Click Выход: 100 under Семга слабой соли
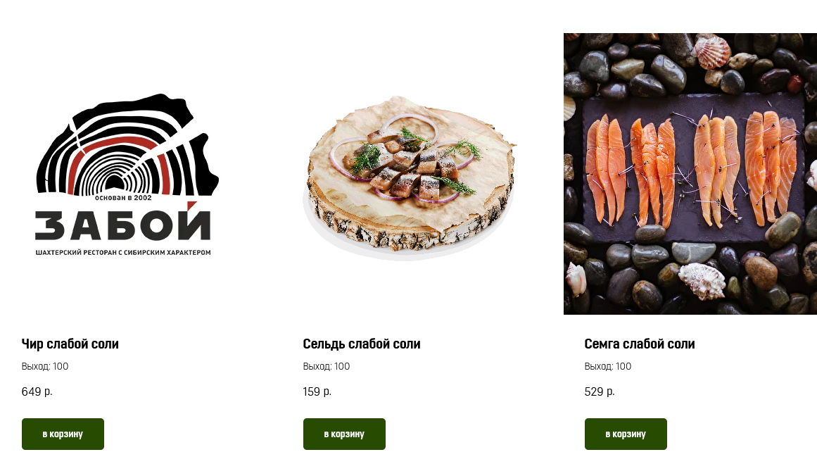Image resolution: width=817 pixels, height=464 pixels. 607,367
